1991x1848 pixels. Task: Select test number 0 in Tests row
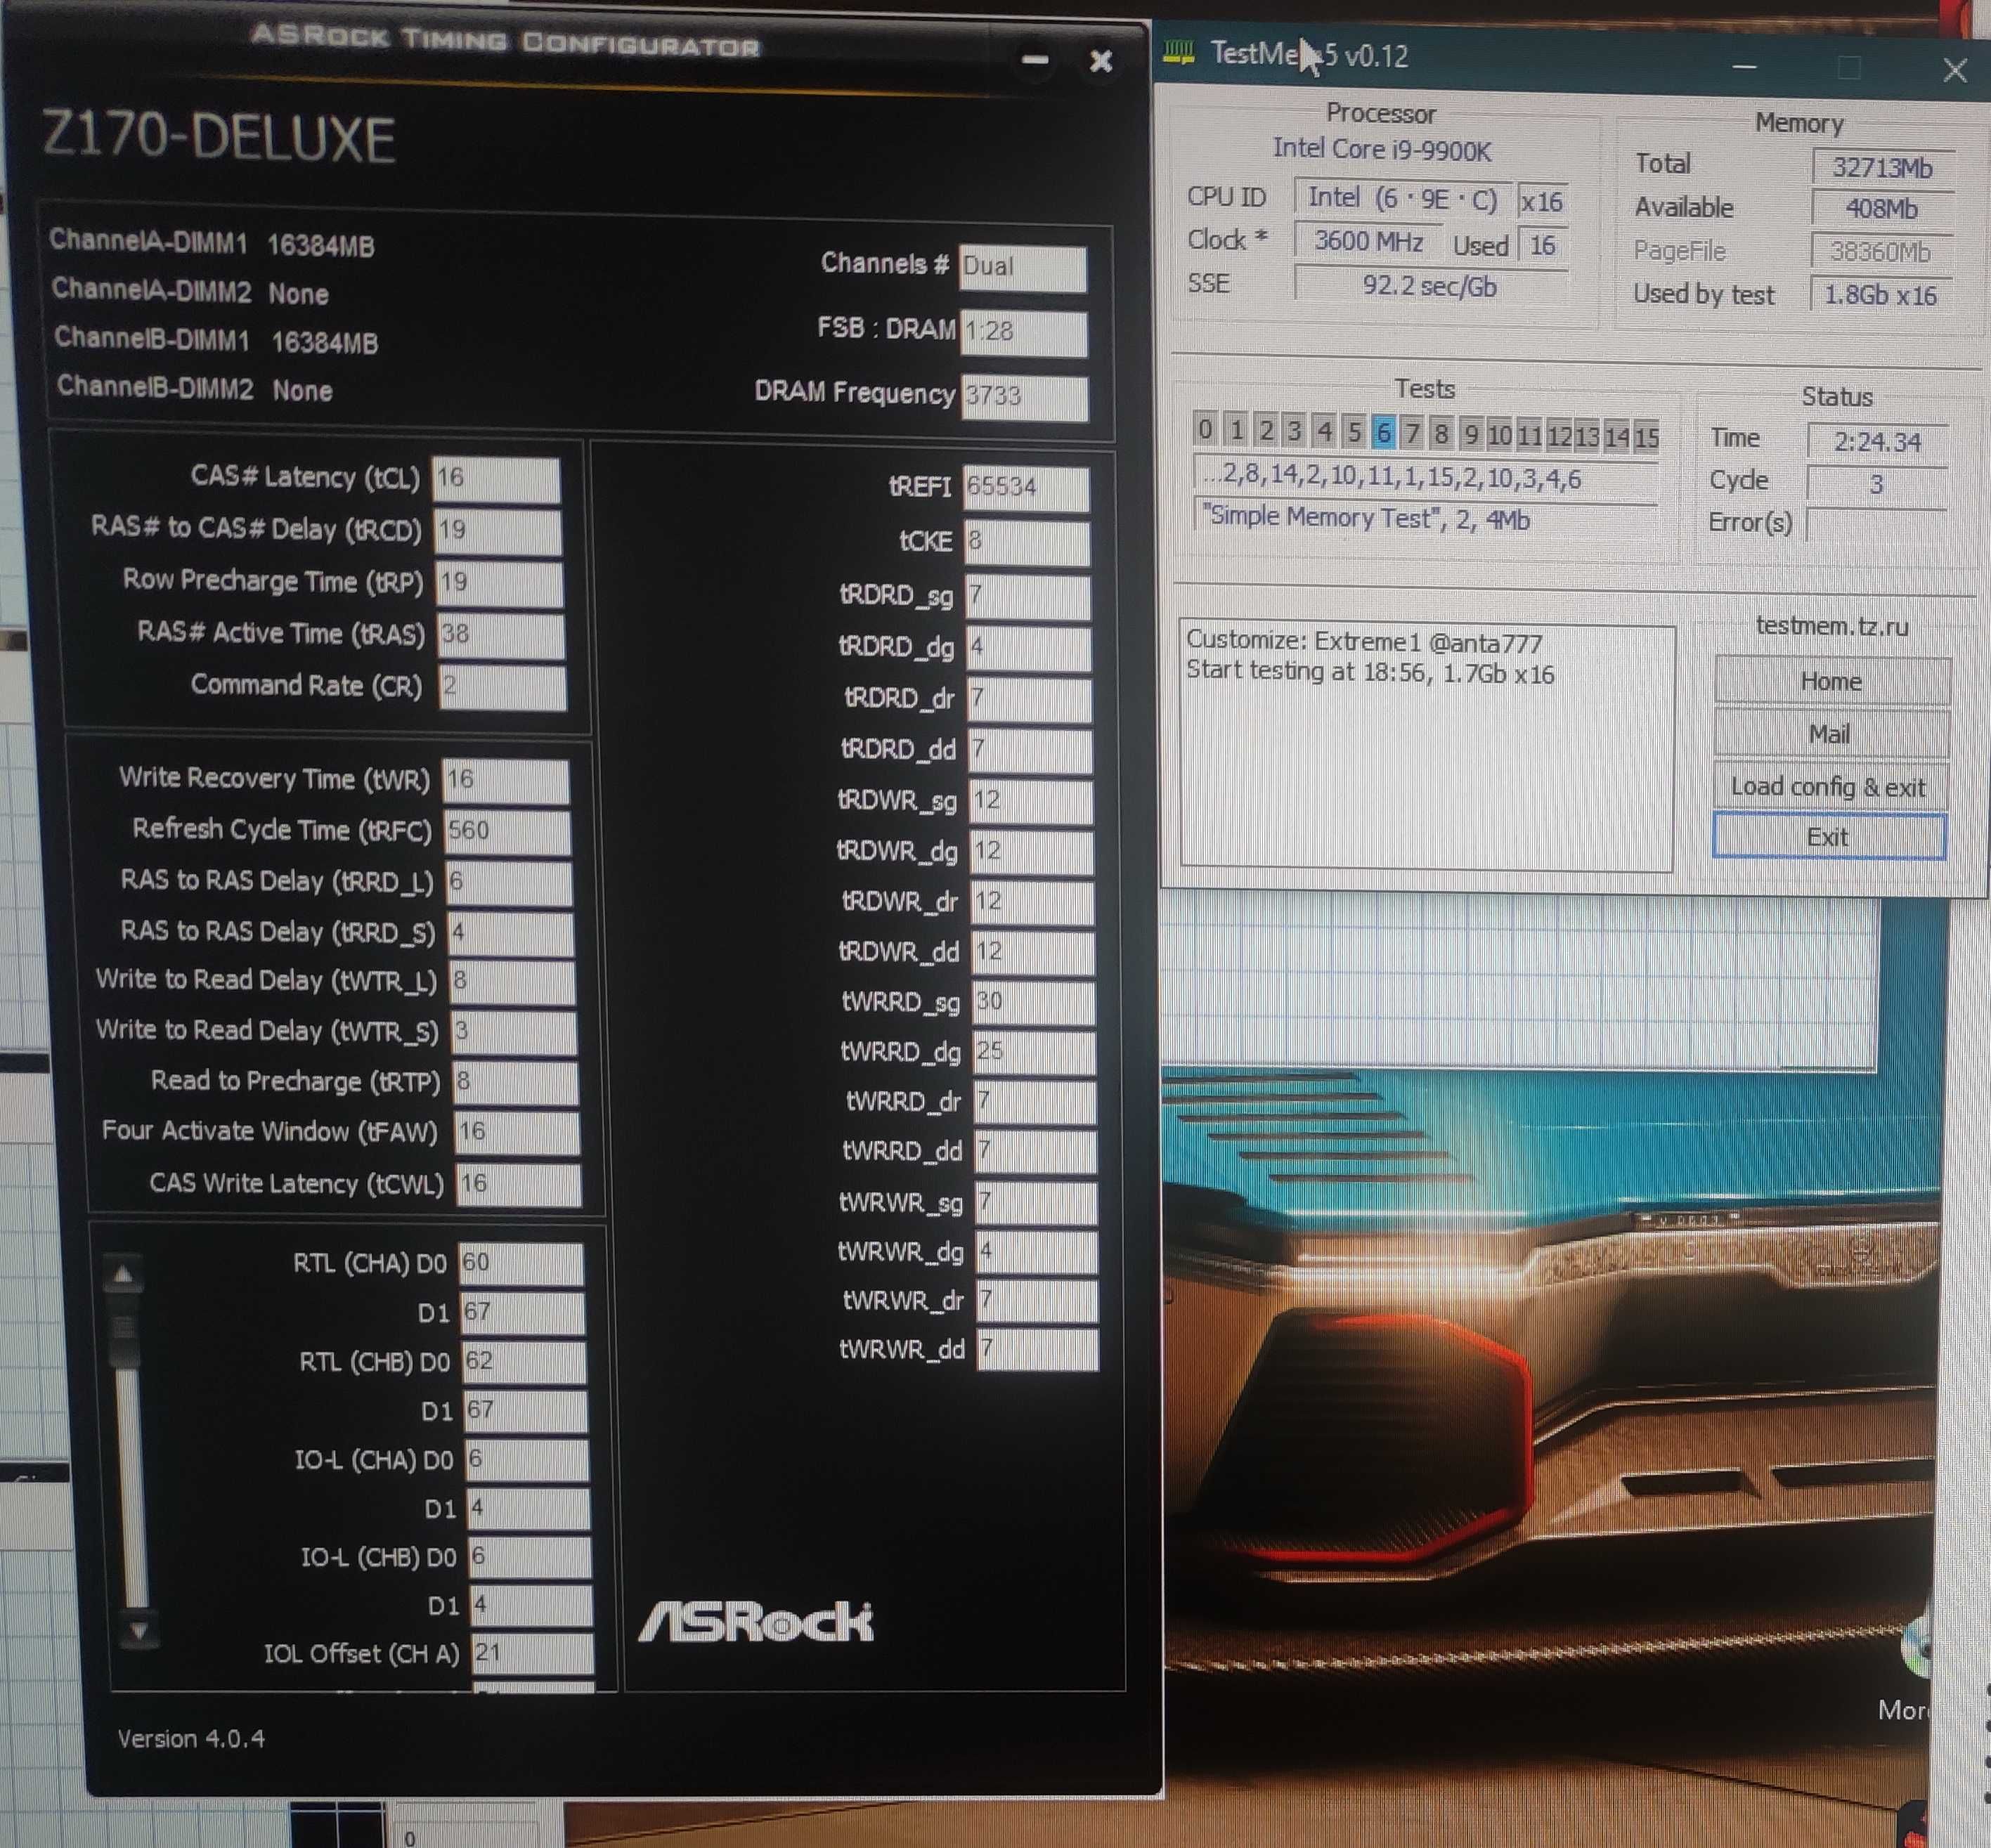1205,429
